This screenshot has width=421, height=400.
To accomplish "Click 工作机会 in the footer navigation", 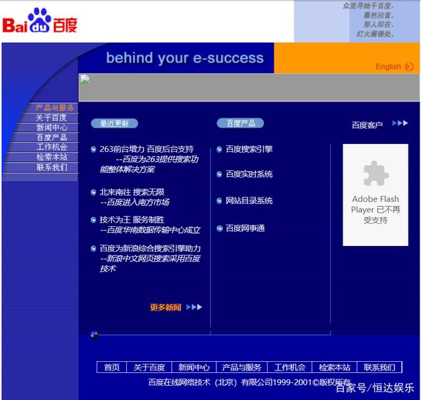I will click(289, 367).
